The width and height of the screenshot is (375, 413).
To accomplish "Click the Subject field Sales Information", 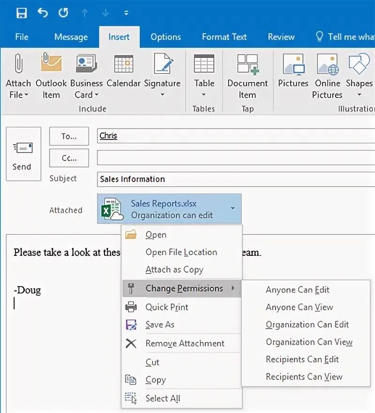I will pos(236,179).
